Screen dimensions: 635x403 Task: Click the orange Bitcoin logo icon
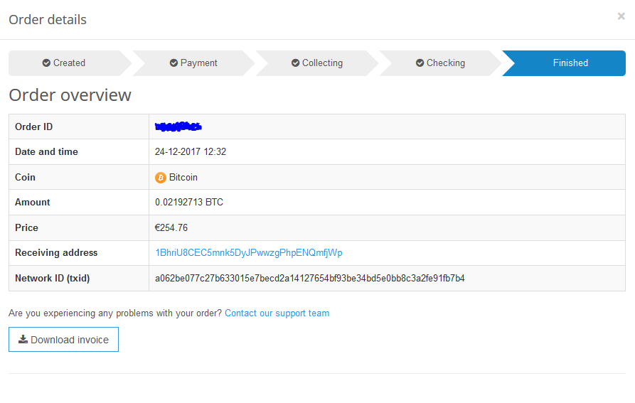(161, 178)
